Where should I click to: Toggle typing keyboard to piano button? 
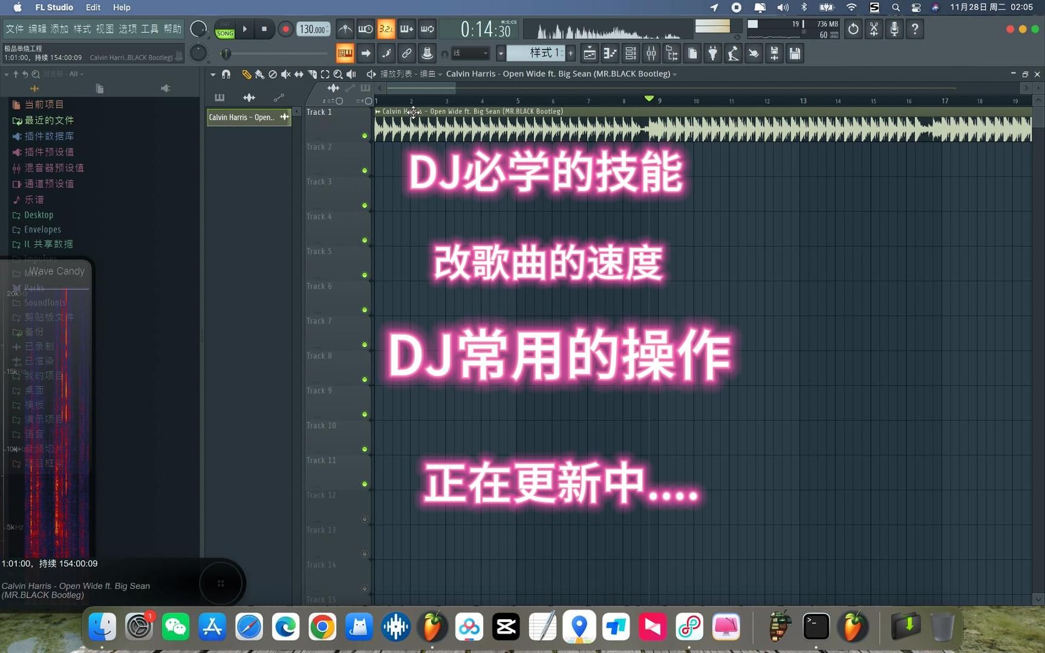pyautogui.click(x=345, y=53)
